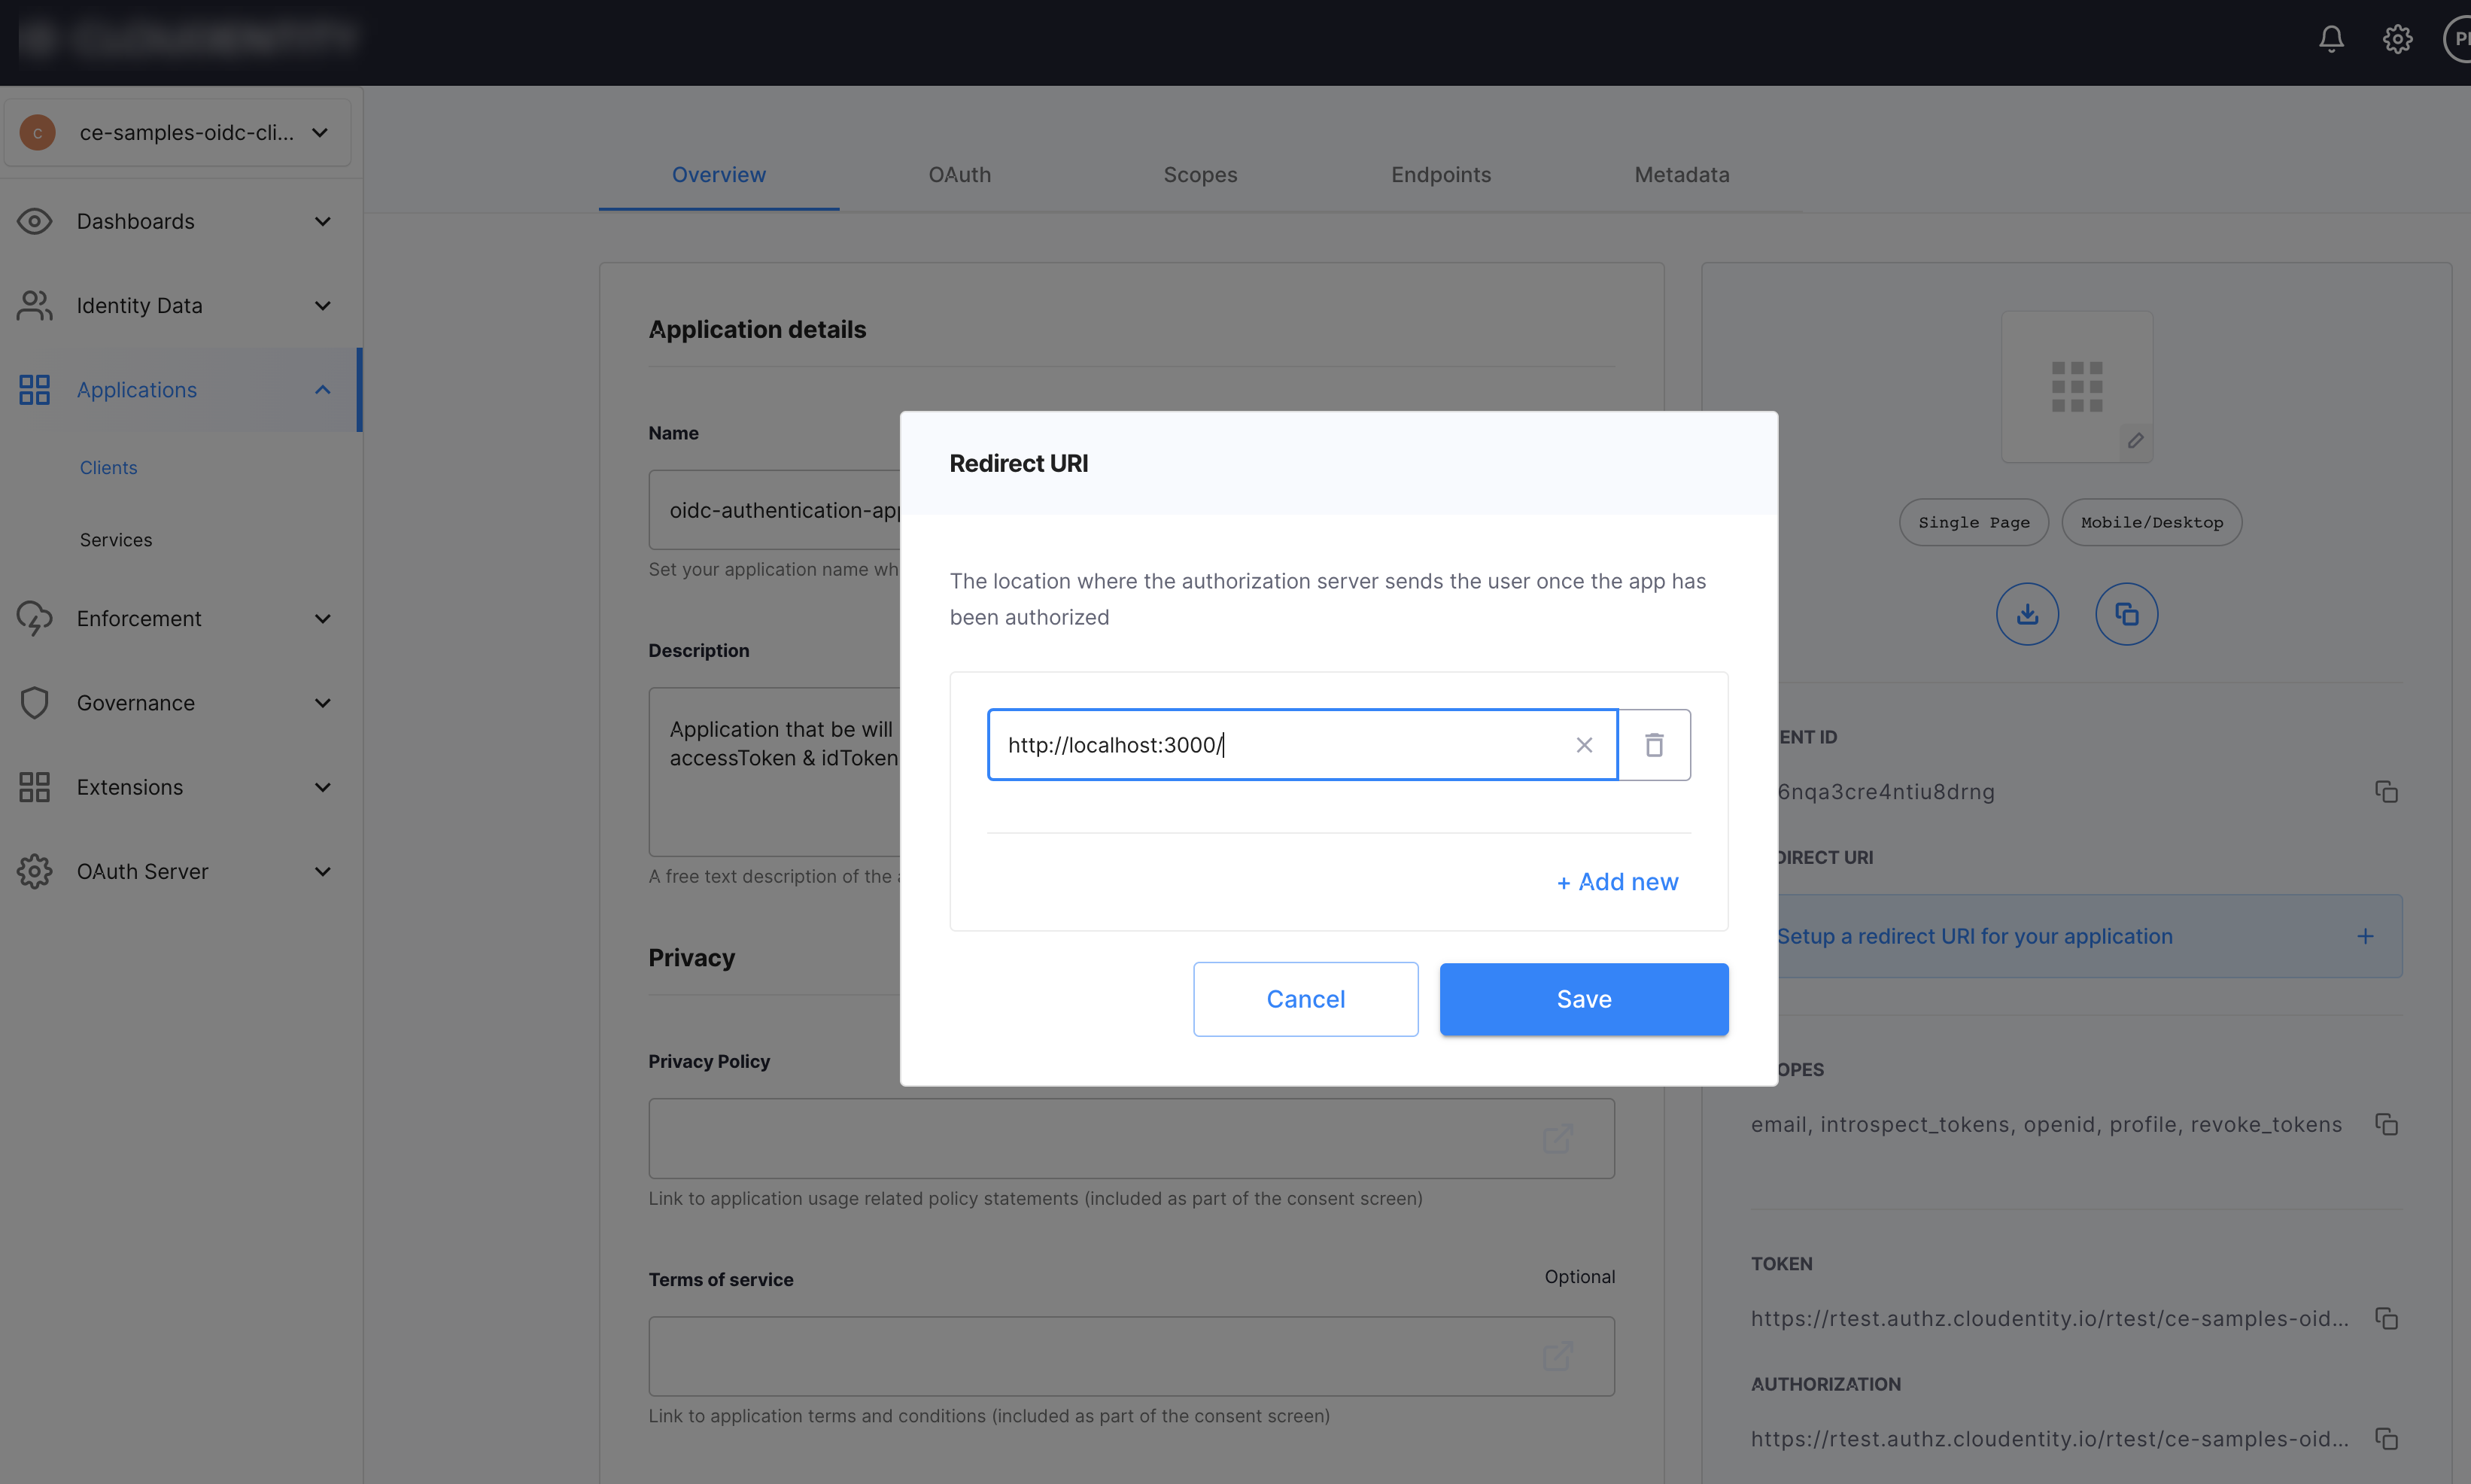Click the copy icon next to Token endpoint
Screen dimensions: 2471x1484
[x=2386, y=1318]
